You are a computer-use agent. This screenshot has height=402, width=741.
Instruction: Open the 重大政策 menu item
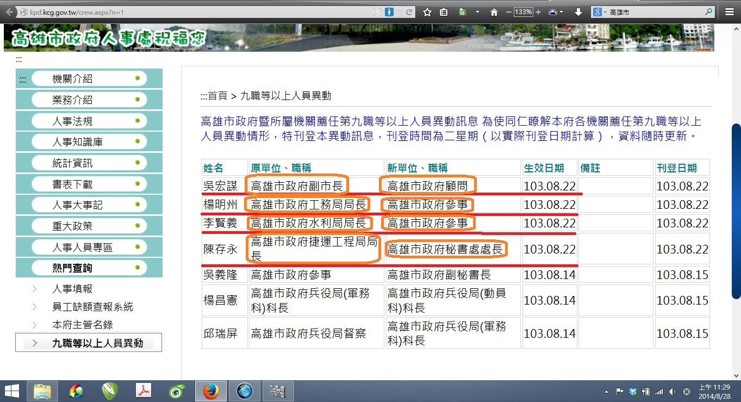(89, 226)
